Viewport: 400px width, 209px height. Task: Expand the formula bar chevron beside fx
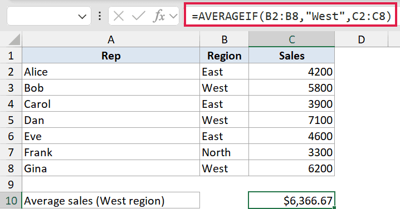(173, 17)
